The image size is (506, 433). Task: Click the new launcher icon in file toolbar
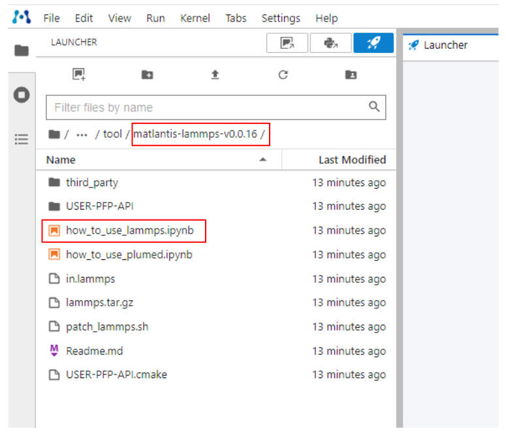click(x=79, y=74)
